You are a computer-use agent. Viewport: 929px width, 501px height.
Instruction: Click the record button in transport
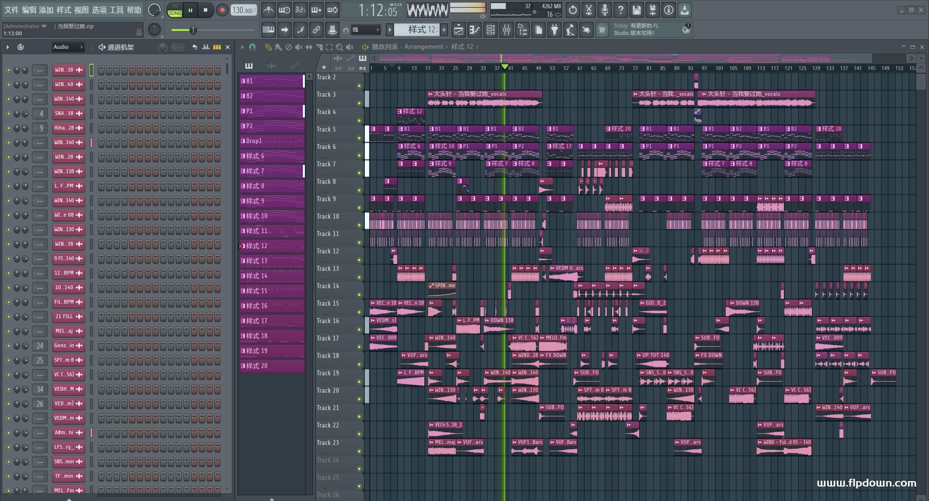[222, 10]
